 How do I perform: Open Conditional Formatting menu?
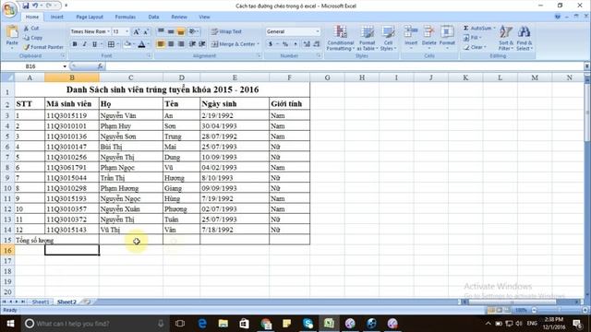[341, 38]
